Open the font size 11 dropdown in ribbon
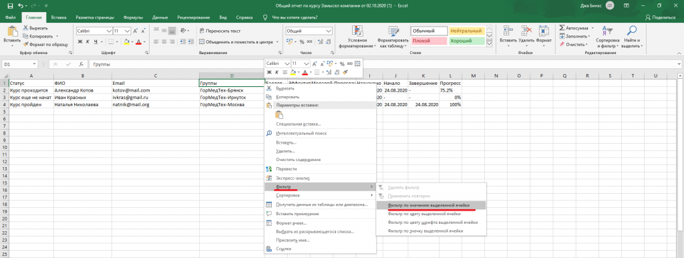 (128, 31)
